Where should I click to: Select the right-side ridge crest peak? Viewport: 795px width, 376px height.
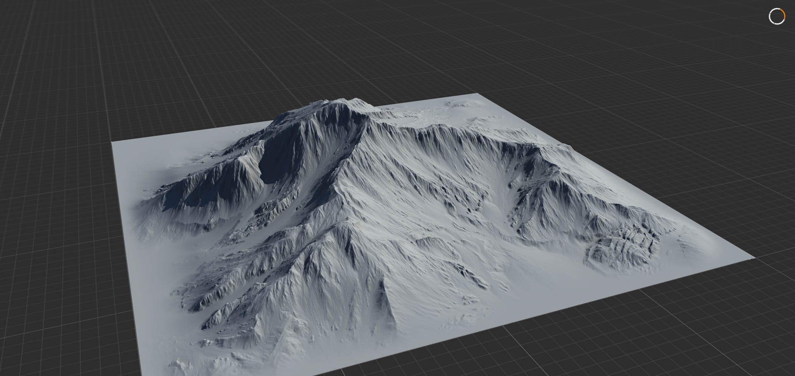click(x=534, y=148)
